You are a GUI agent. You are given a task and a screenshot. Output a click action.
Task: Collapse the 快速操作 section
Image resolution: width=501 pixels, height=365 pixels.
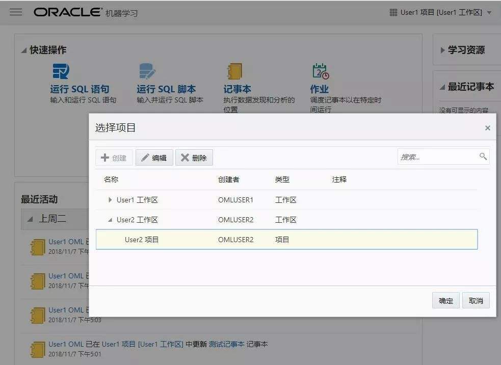pyautogui.click(x=23, y=50)
